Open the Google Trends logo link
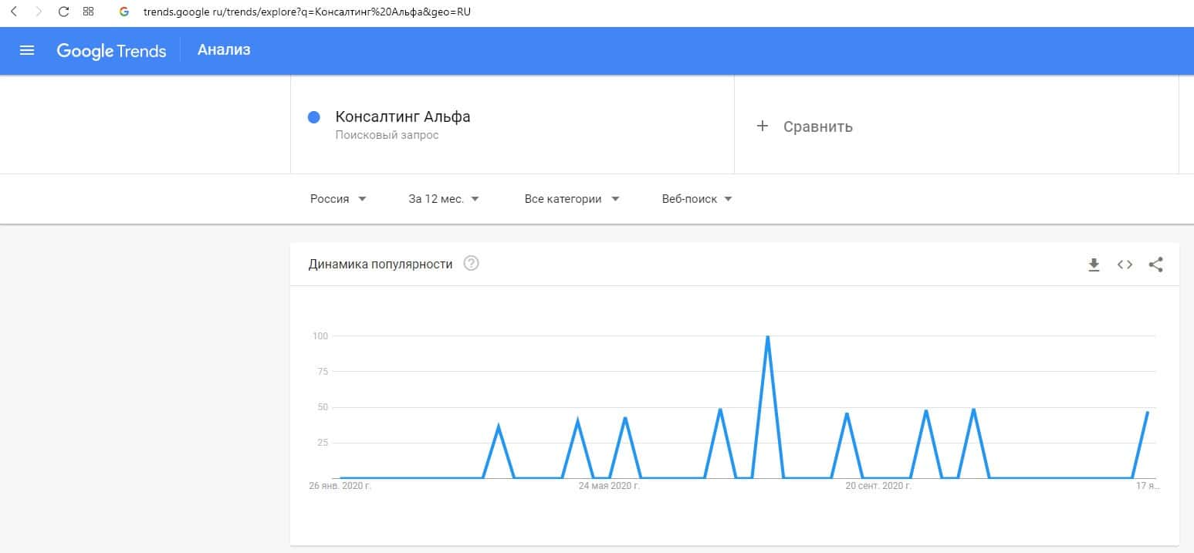This screenshot has height=553, width=1194. pos(111,51)
